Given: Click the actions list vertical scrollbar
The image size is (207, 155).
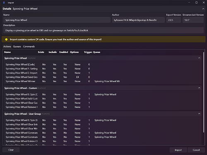Looking at the screenshot, I should click(204, 92).
